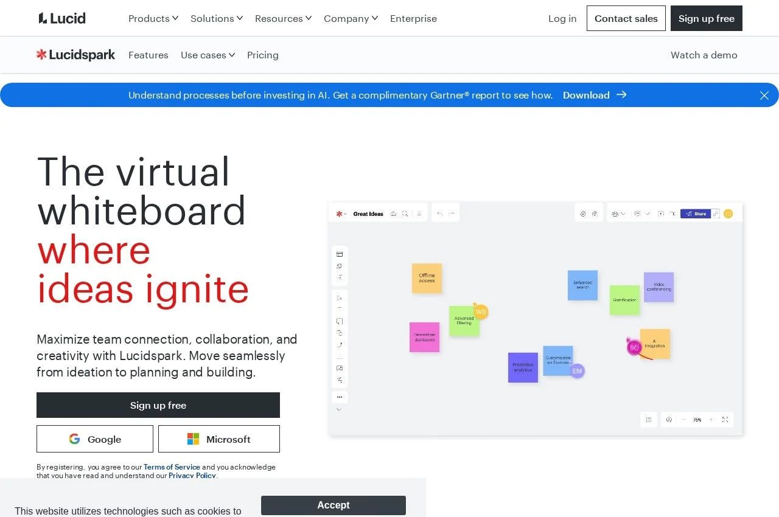Click the search icon in the whiteboard preview
This screenshot has width=779, height=517.
[405, 213]
